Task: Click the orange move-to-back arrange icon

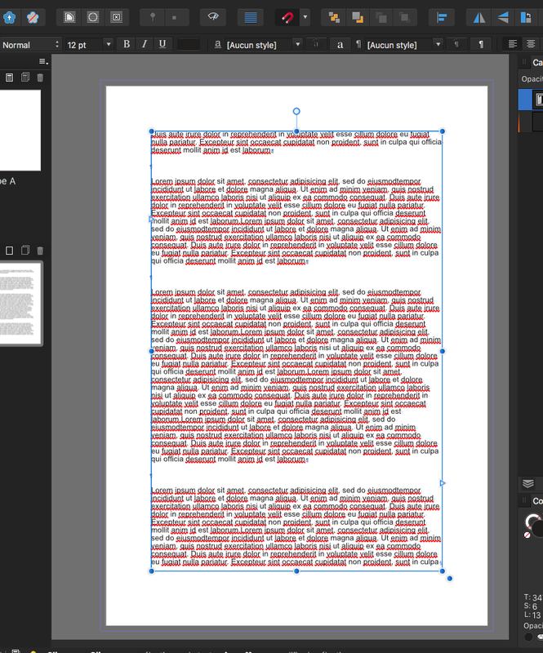Action: pyautogui.click(x=334, y=17)
